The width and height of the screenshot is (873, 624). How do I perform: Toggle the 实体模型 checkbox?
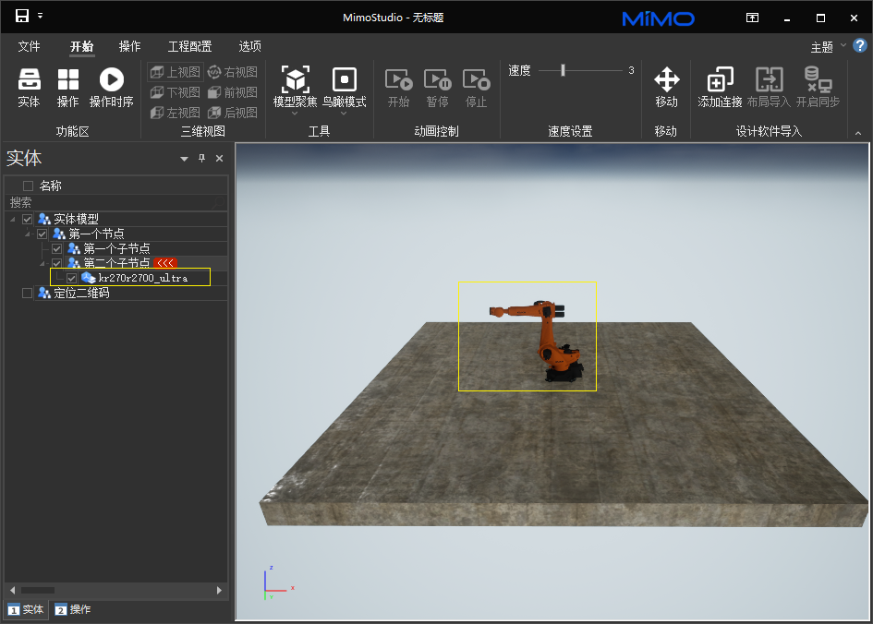[27, 219]
